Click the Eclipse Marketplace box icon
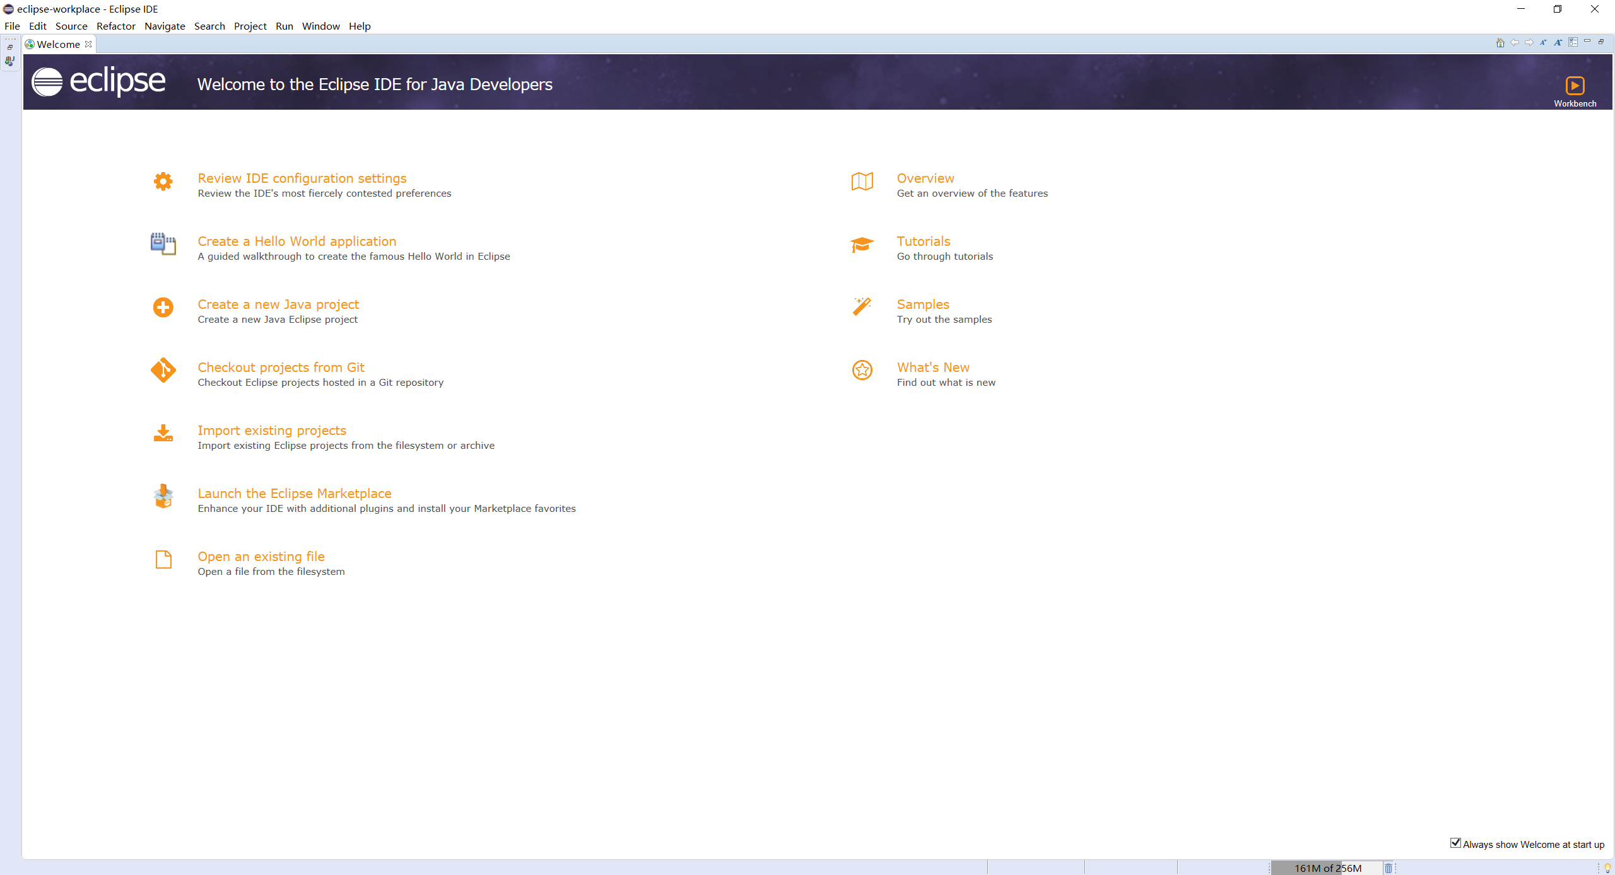Viewport: 1615px width, 875px height. (163, 496)
